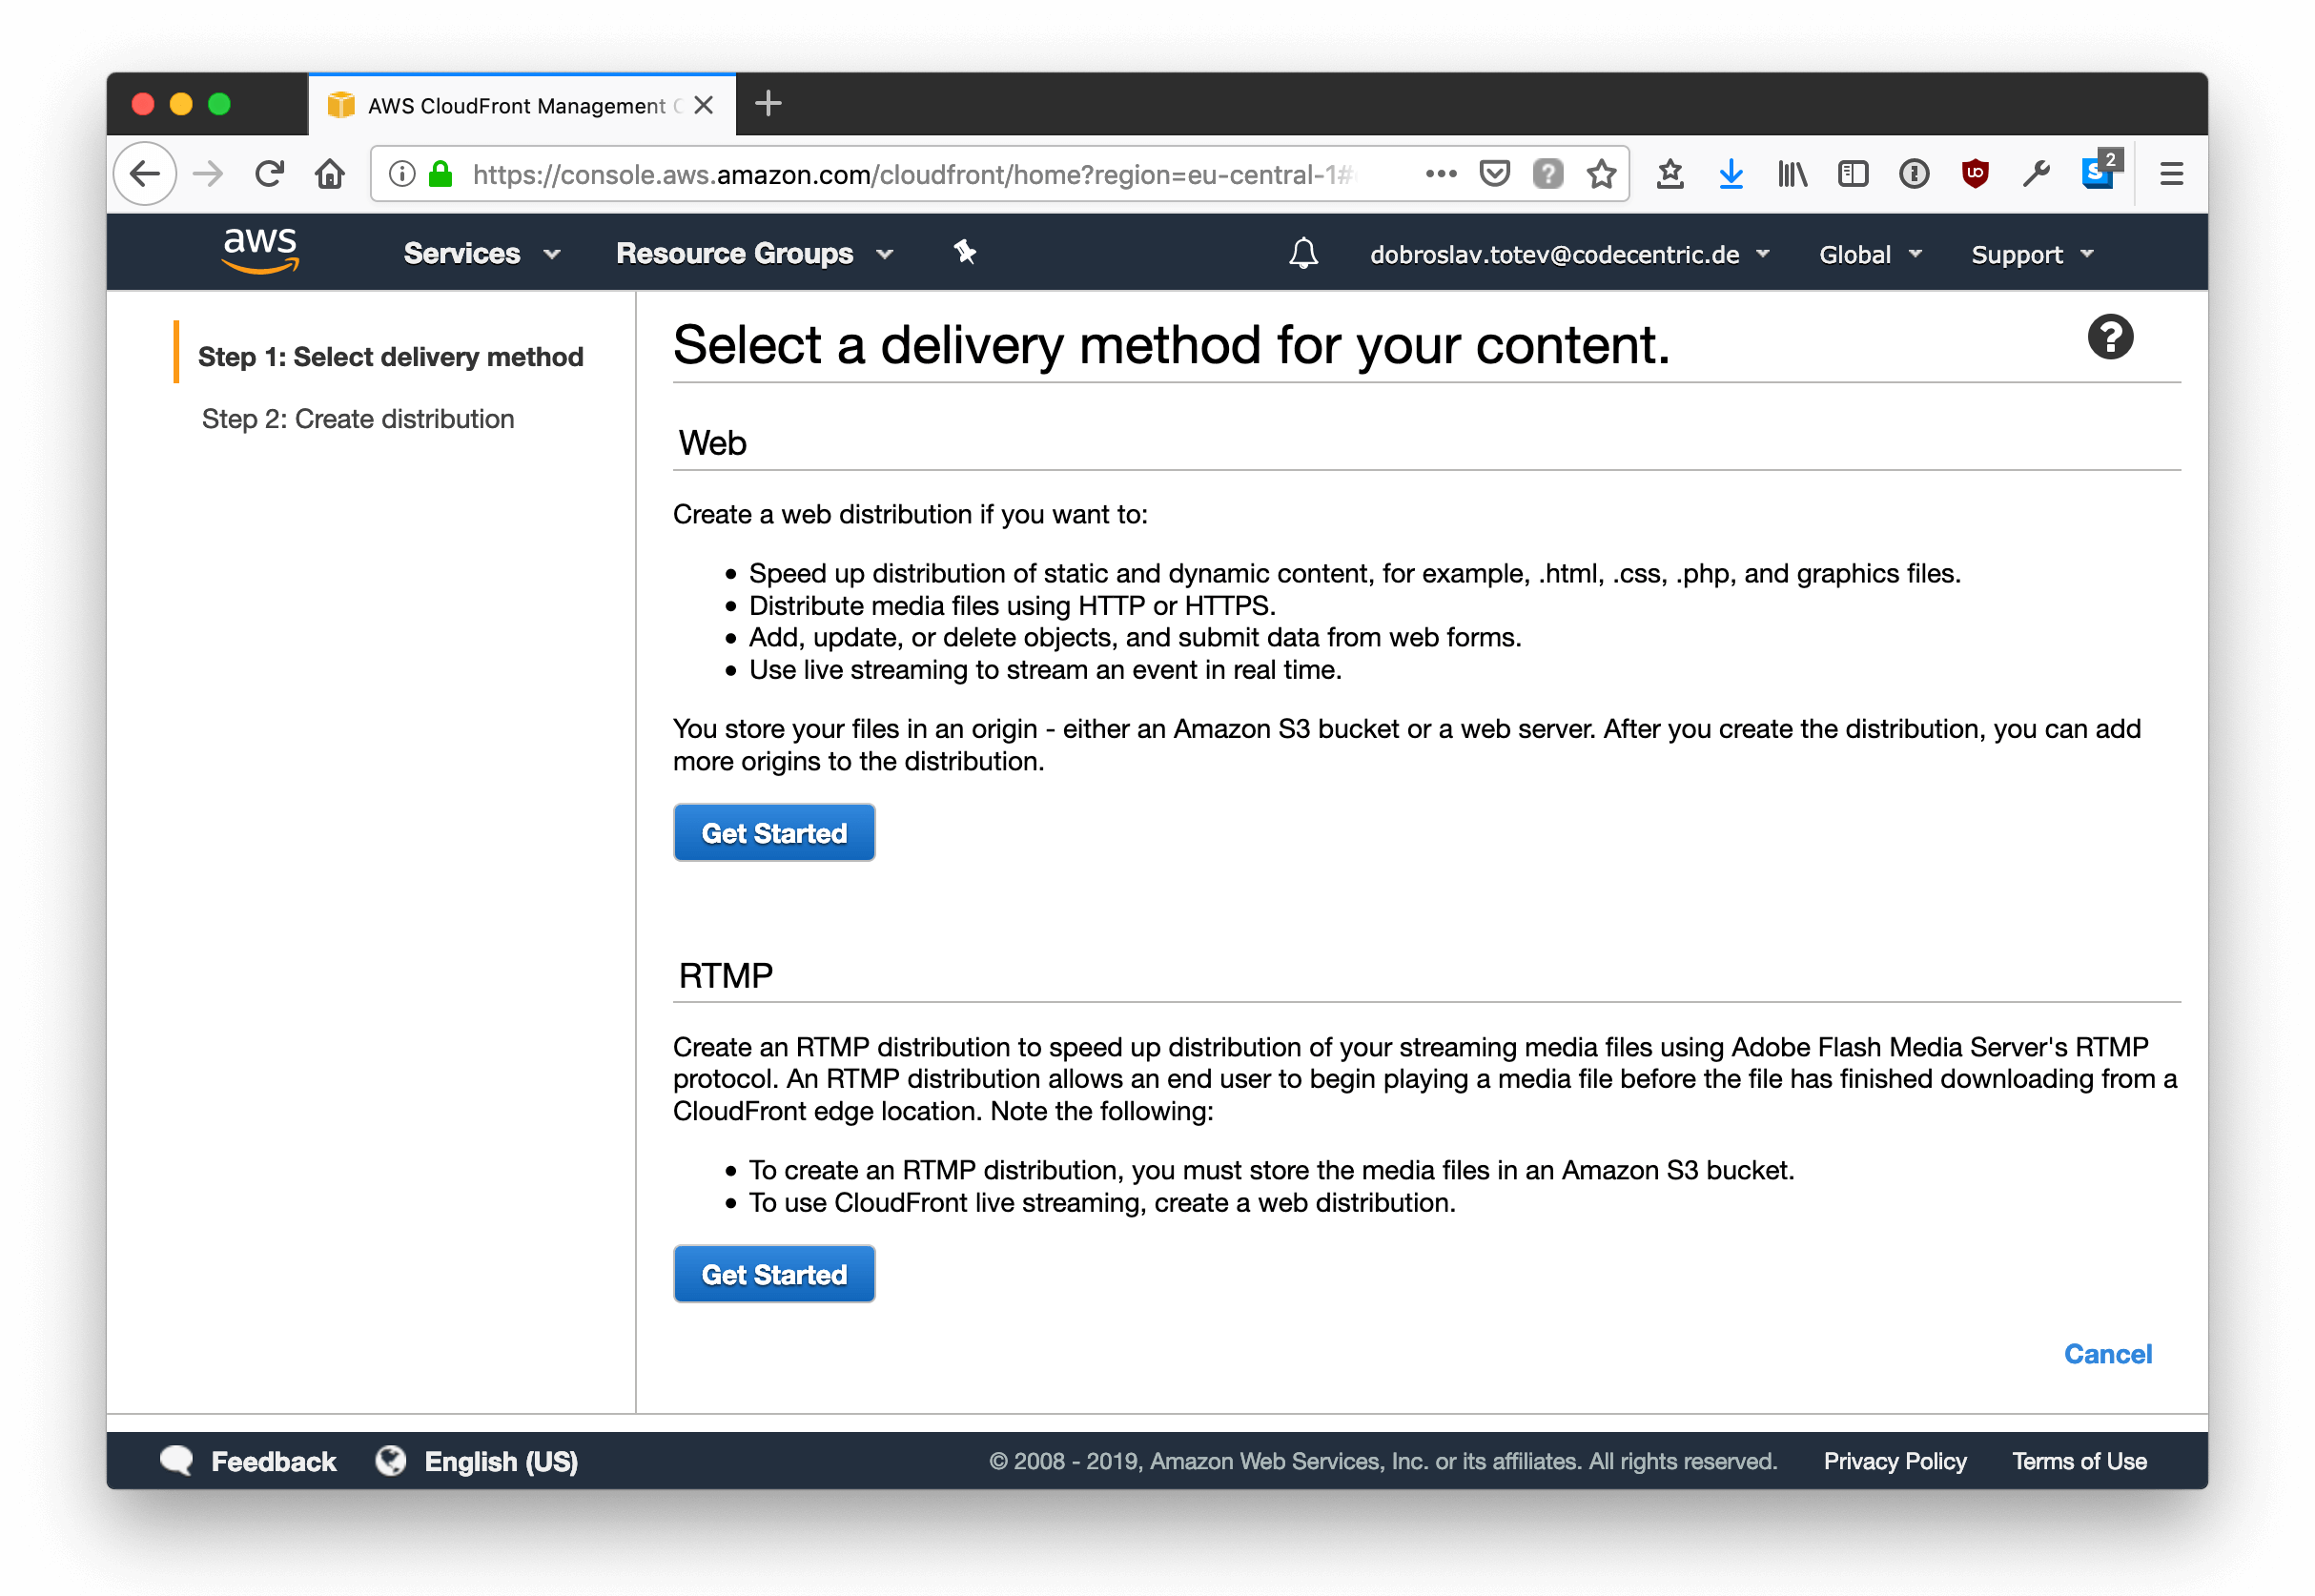Bookmark this page with the star icon
The height and width of the screenshot is (1596, 2315).
1601,174
